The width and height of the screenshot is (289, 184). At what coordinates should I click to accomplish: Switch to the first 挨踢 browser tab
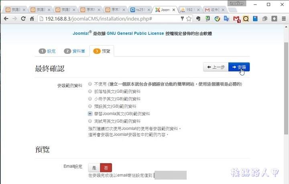point(15,10)
